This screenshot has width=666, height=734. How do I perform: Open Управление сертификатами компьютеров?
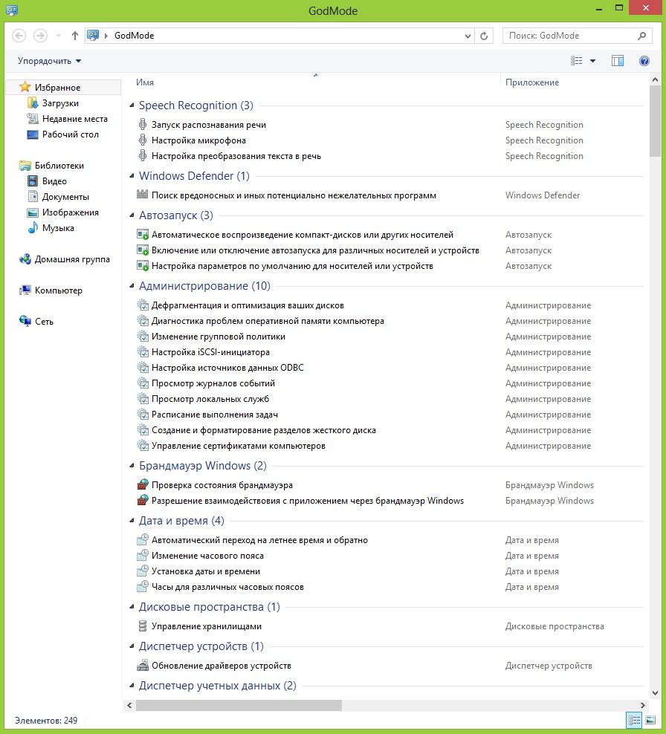tap(239, 446)
